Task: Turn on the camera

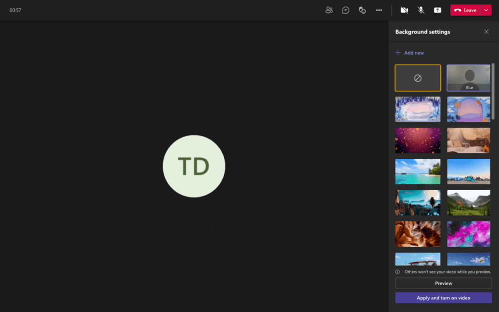Action: click(404, 10)
